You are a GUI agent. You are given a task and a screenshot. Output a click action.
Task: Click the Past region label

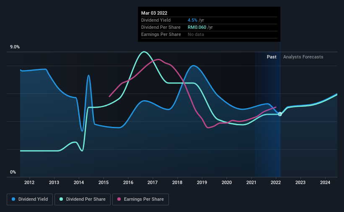tap(272, 57)
